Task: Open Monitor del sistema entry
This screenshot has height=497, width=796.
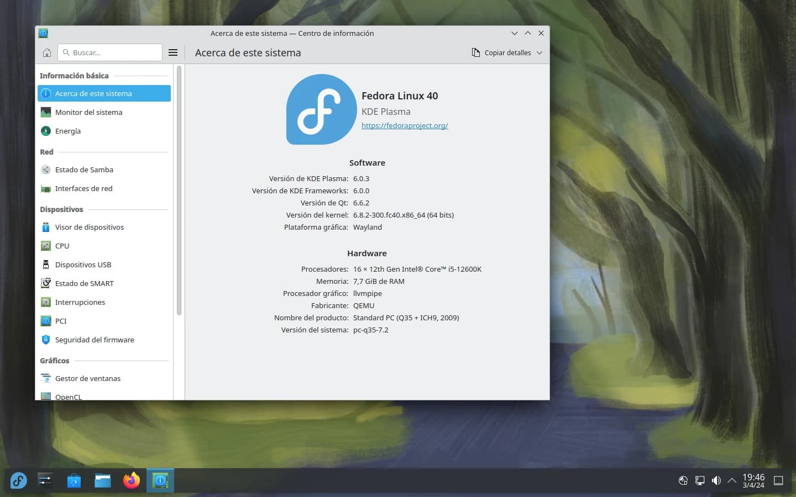Action: pos(104,112)
